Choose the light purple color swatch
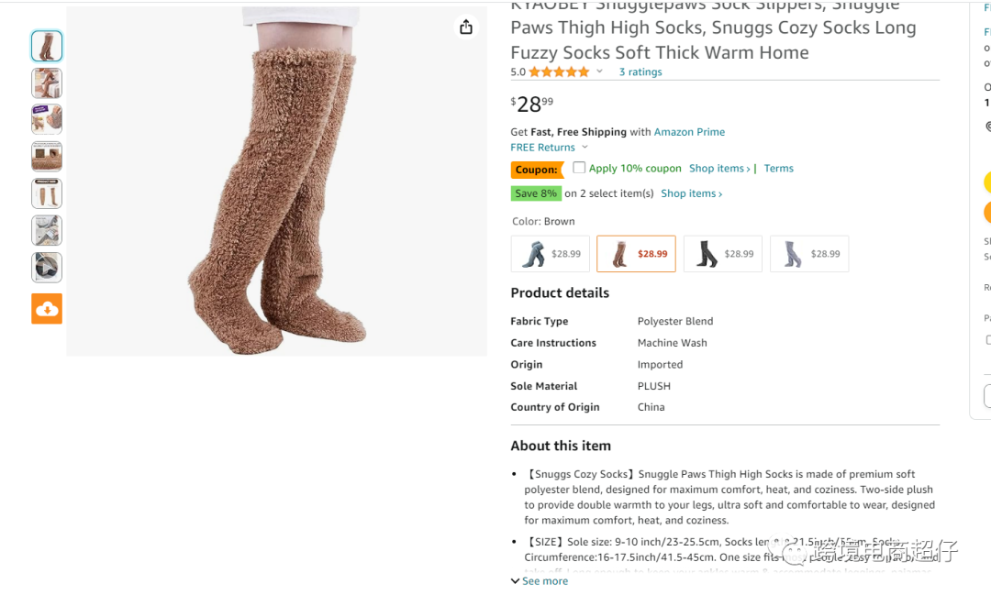Image resolution: width=991 pixels, height=595 pixels. pyautogui.click(x=809, y=254)
